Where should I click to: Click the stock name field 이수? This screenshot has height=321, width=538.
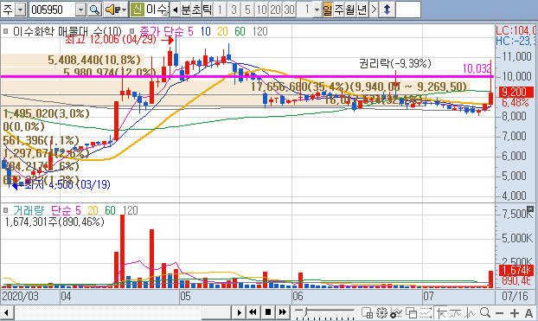tap(157, 10)
